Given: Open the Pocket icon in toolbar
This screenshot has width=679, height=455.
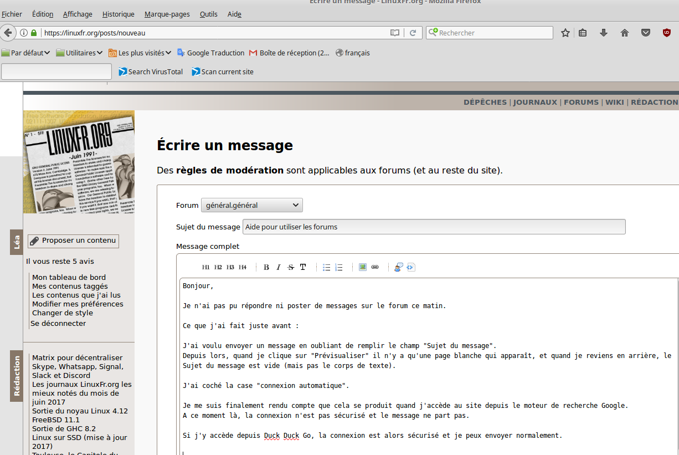Looking at the screenshot, I should pos(646,33).
